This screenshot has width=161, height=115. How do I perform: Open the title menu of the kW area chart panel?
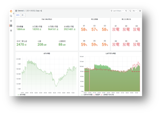pos(110,54)
